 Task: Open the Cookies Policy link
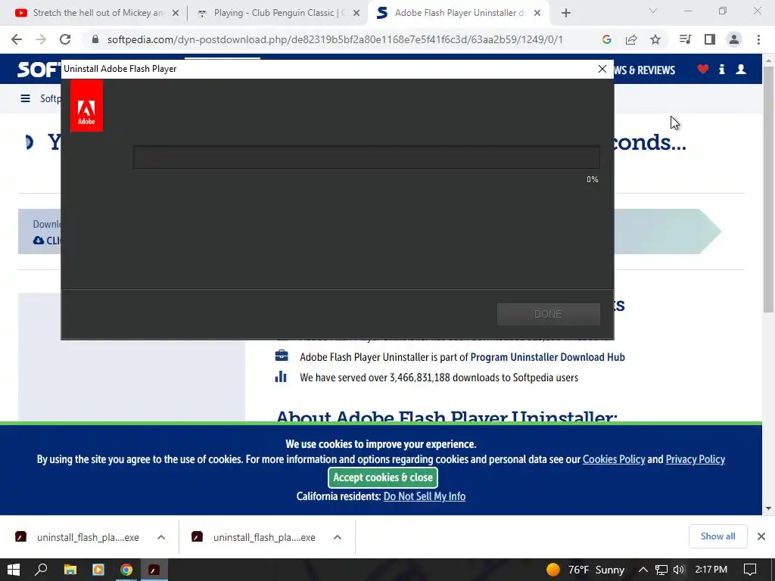click(614, 459)
